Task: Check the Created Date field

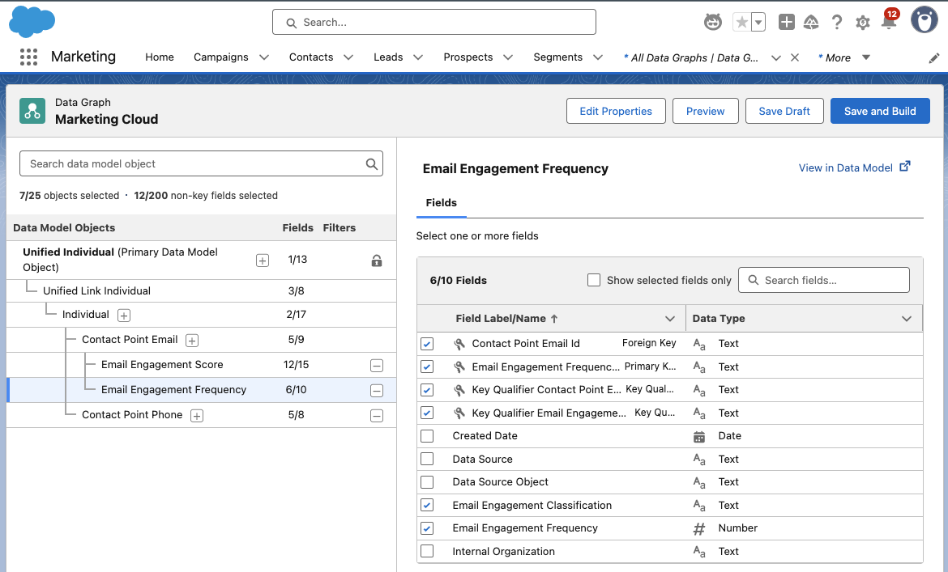Action: [x=427, y=435]
